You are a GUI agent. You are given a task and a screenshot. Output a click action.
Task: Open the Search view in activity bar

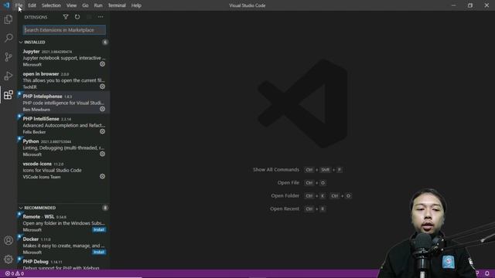point(9,38)
